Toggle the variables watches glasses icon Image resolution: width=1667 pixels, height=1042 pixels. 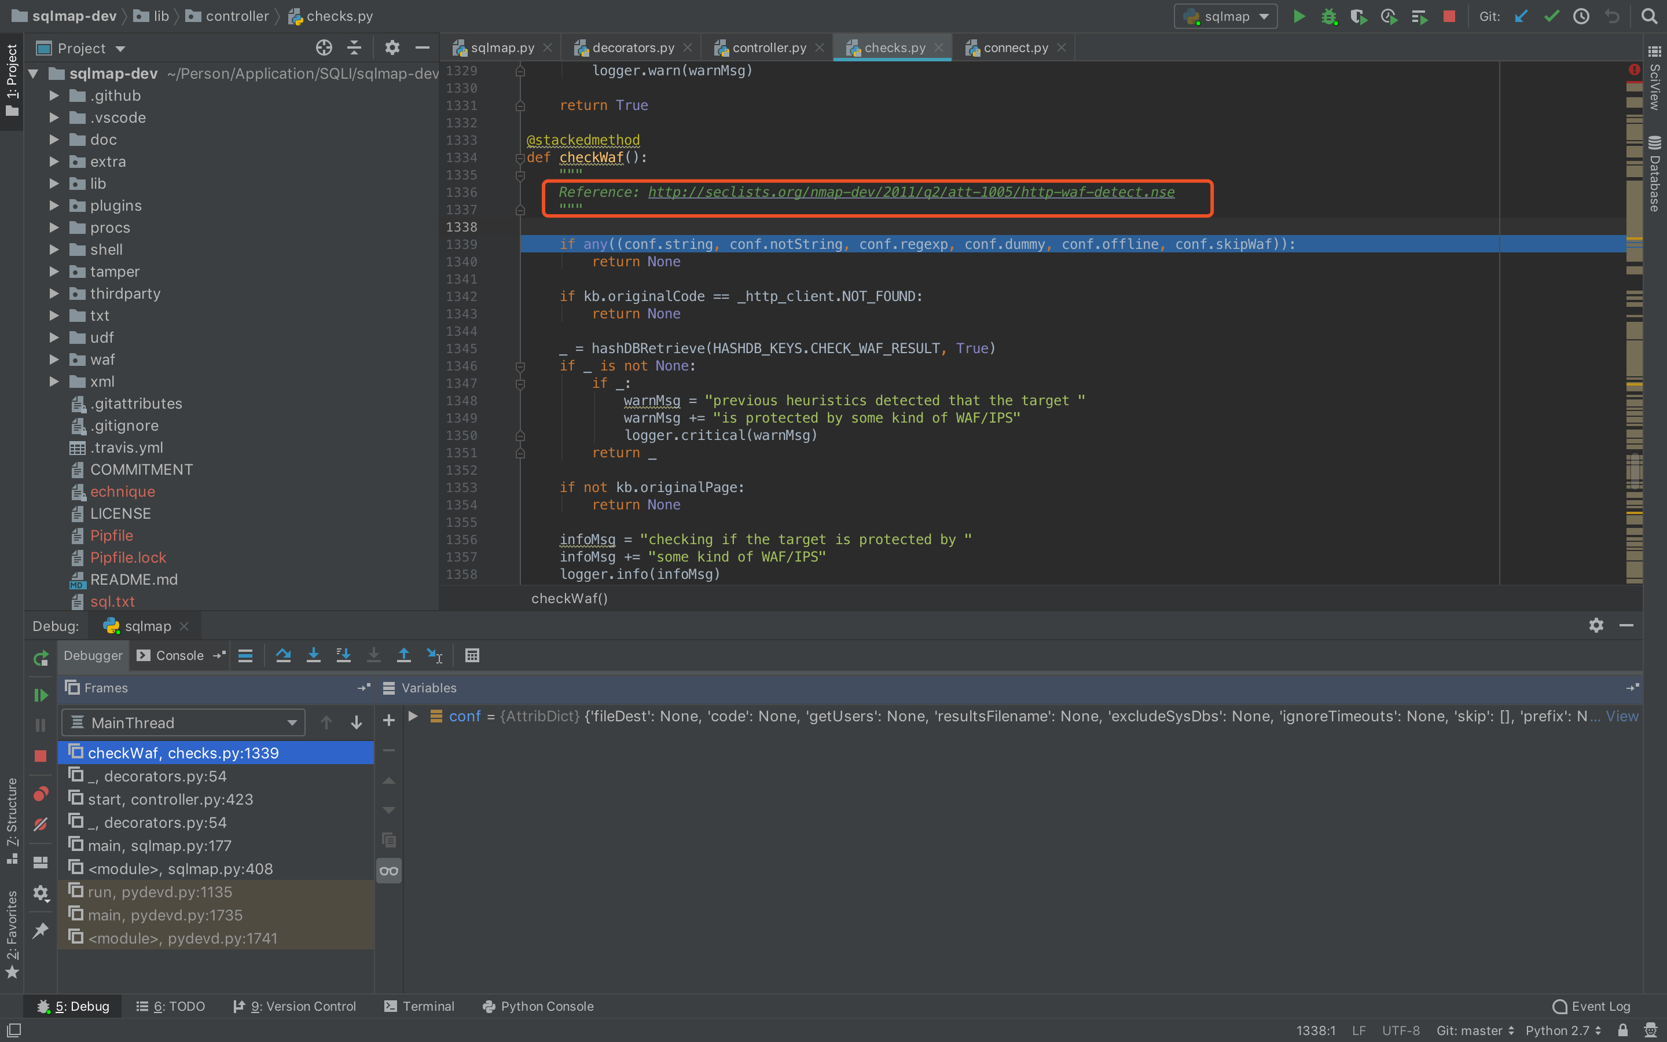[x=388, y=871]
